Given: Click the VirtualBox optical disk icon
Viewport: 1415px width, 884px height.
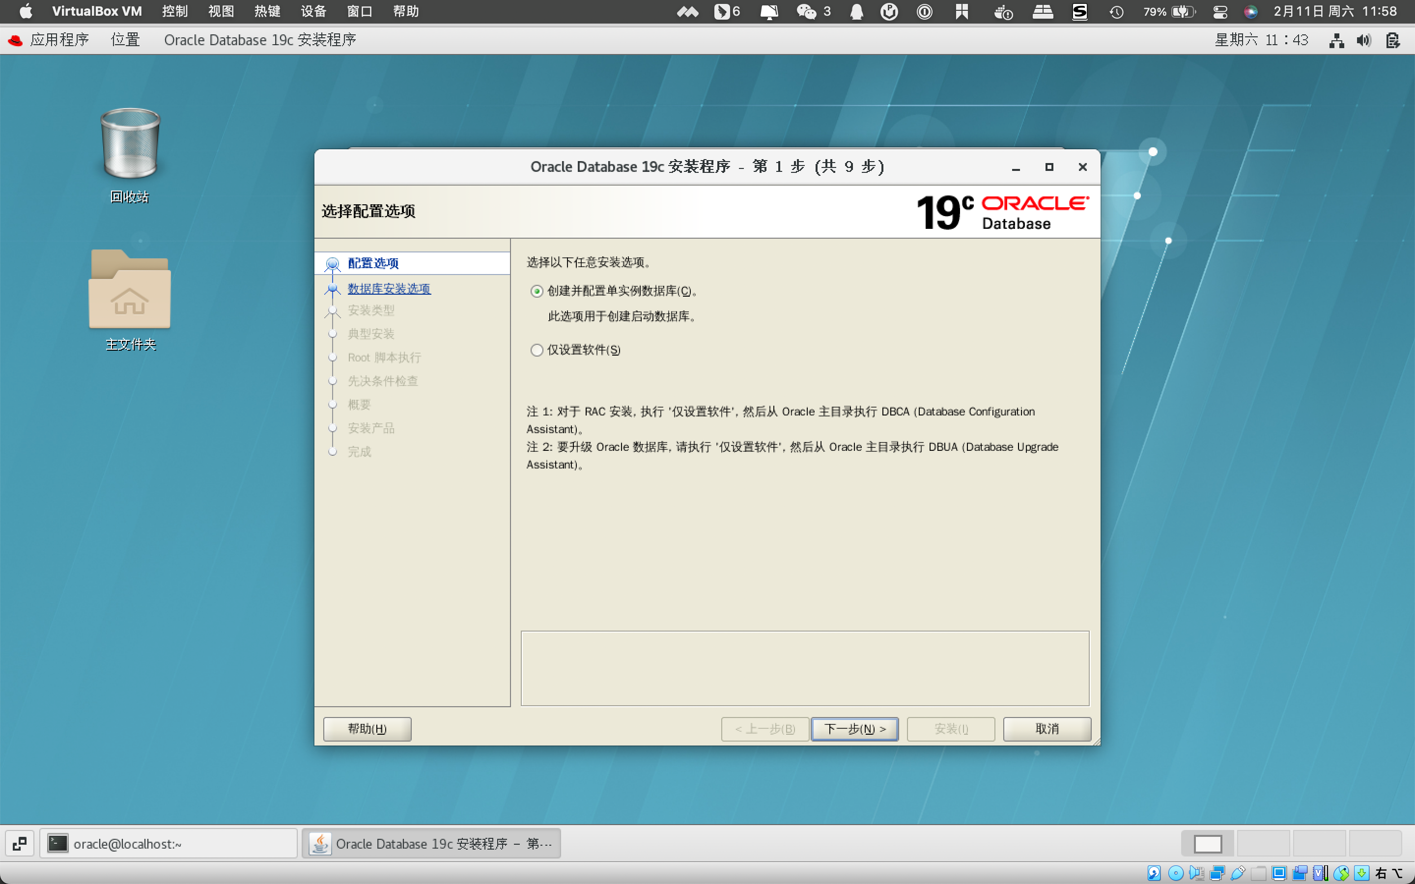Looking at the screenshot, I should 1175,873.
